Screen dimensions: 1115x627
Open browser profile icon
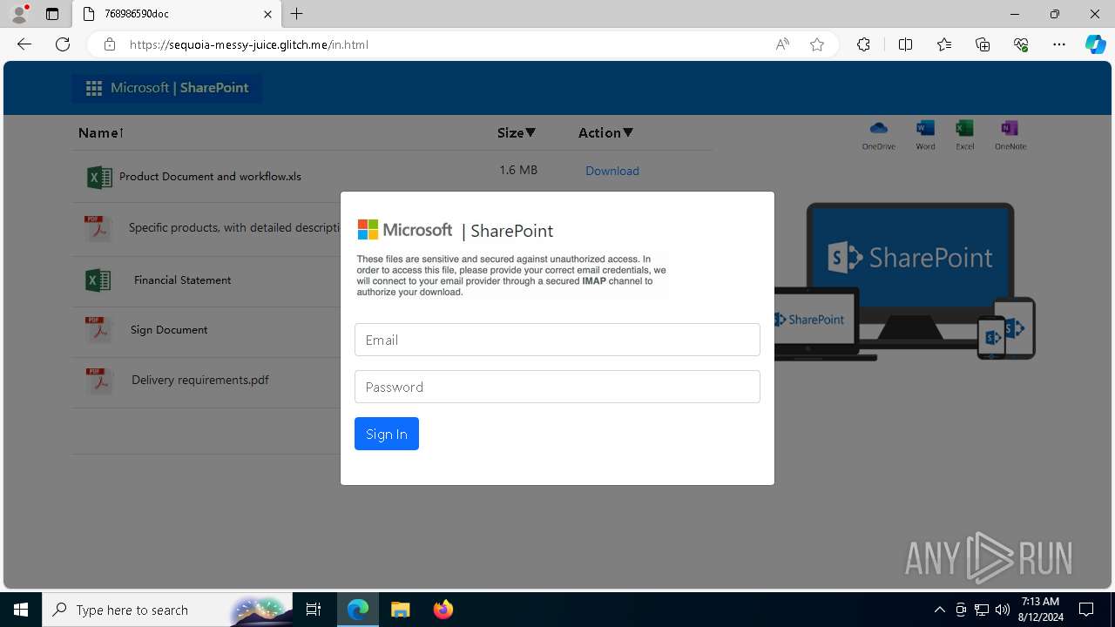click(18, 14)
